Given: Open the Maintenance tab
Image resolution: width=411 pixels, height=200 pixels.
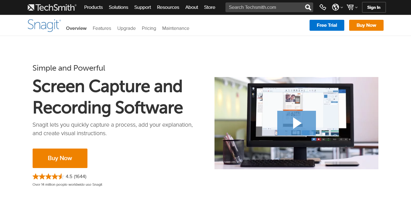Looking at the screenshot, I should pyautogui.click(x=175, y=28).
